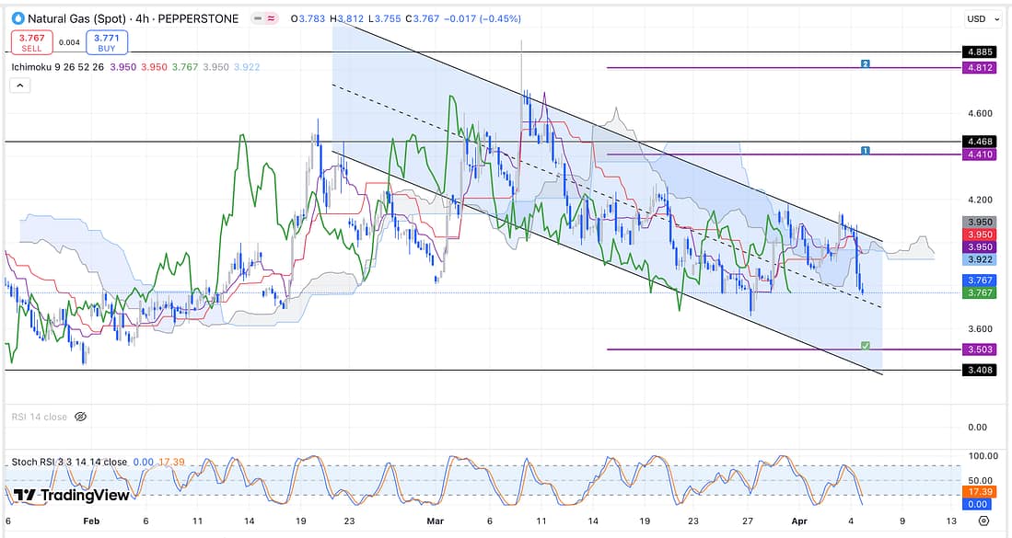Select the Stoch RSI indicator legend
Image resolution: width=1012 pixels, height=538 pixels.
[x=69, y=462]
